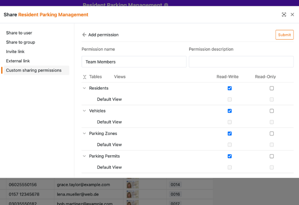Toggle Read-Only for Residents Default View
This screenshot has height=205, width=299.
pyautogui.click(x=272, y=99)
